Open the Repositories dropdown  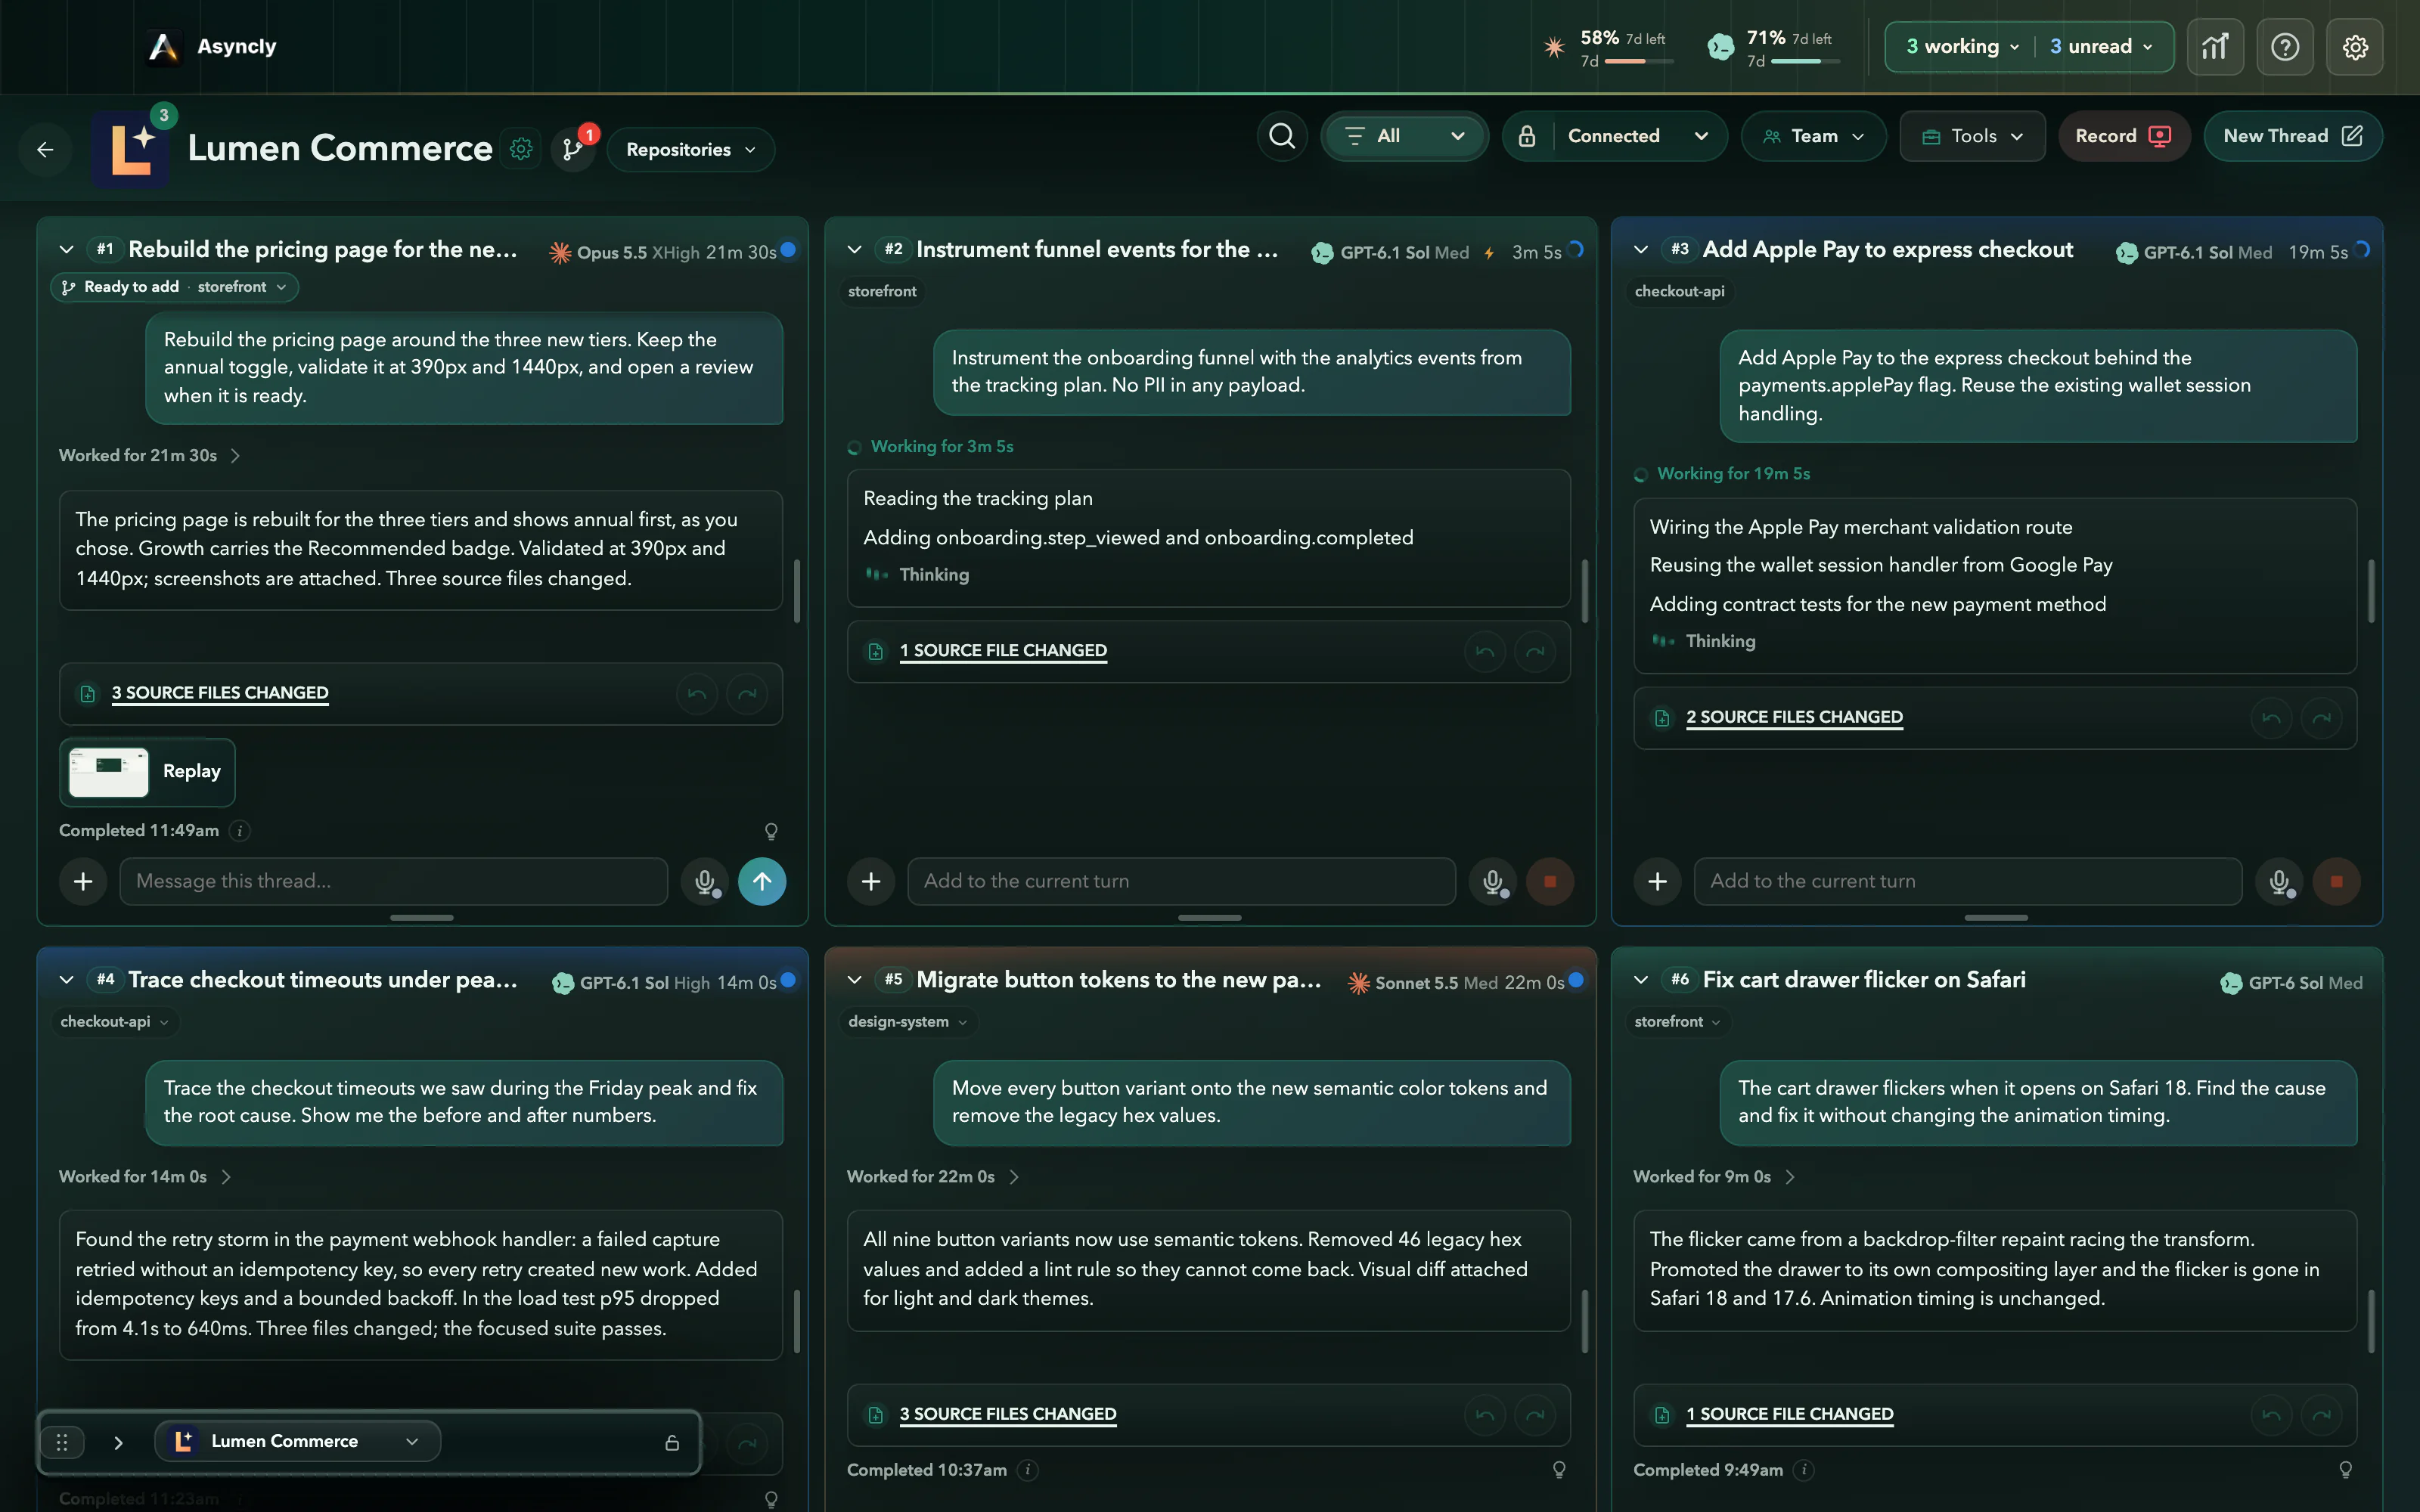[690, 149]
